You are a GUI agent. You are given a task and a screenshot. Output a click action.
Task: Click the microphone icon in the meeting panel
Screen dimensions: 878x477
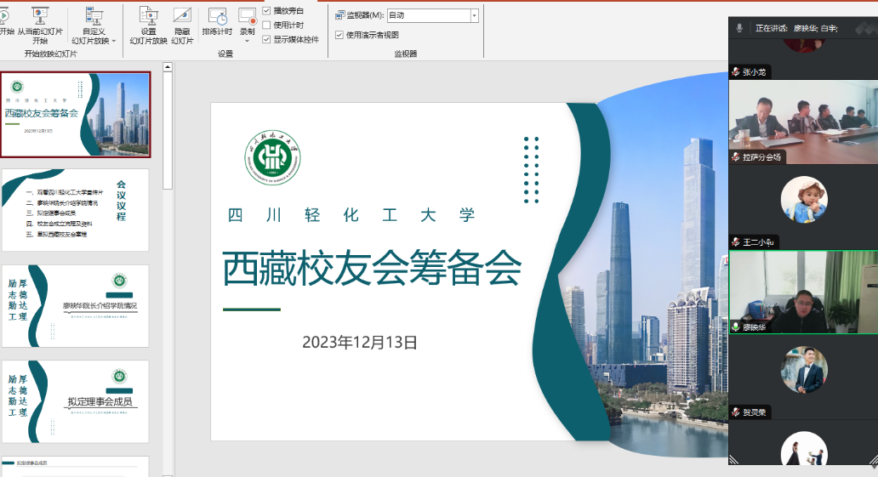[x=739, y=27]
